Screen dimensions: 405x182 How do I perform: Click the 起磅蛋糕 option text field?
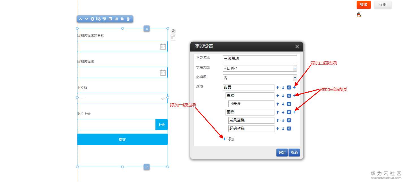pos(251,129)
